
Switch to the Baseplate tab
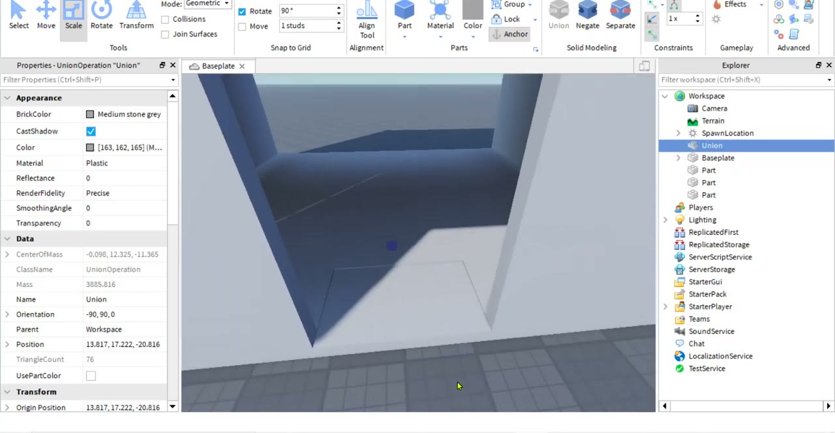pyautogui.click(x=218, y=66)
